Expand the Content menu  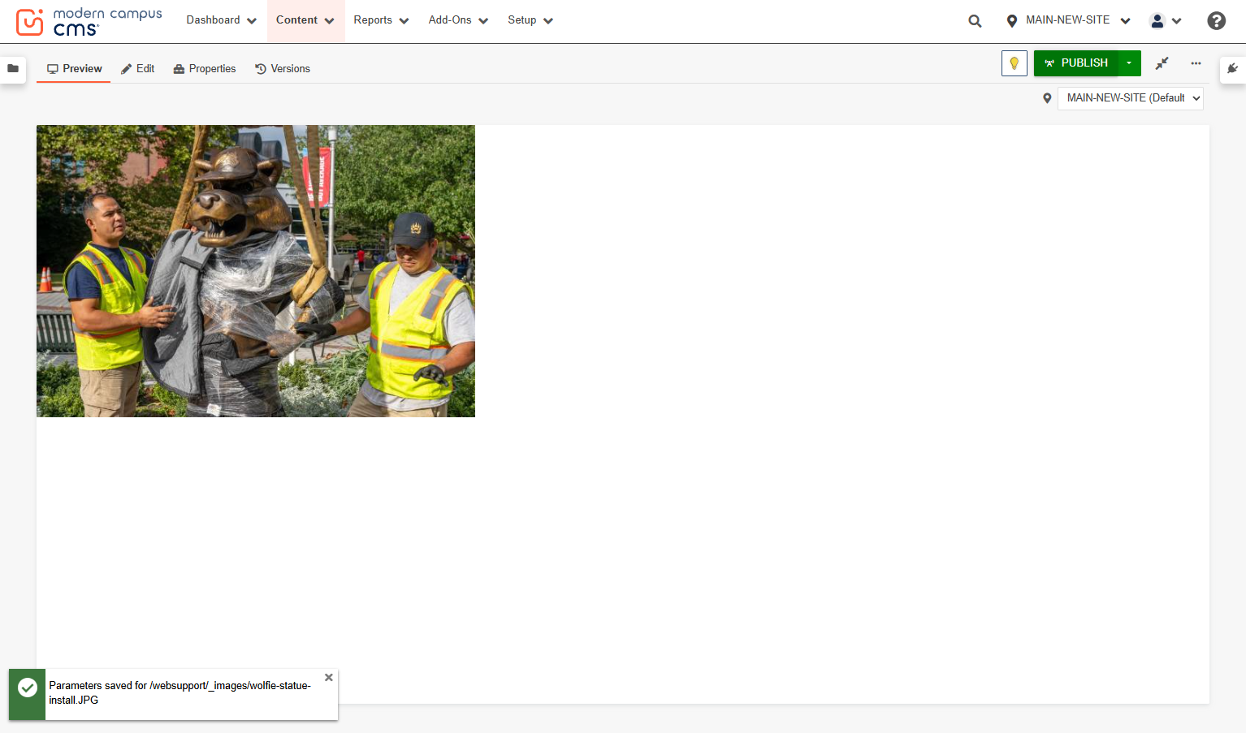pyautogui.click(x=305, y=20)
